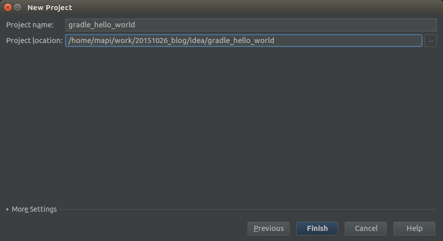Place cursor on 'work' in location path
This screenshot has width=443, height=241.
tap(123, 41)
